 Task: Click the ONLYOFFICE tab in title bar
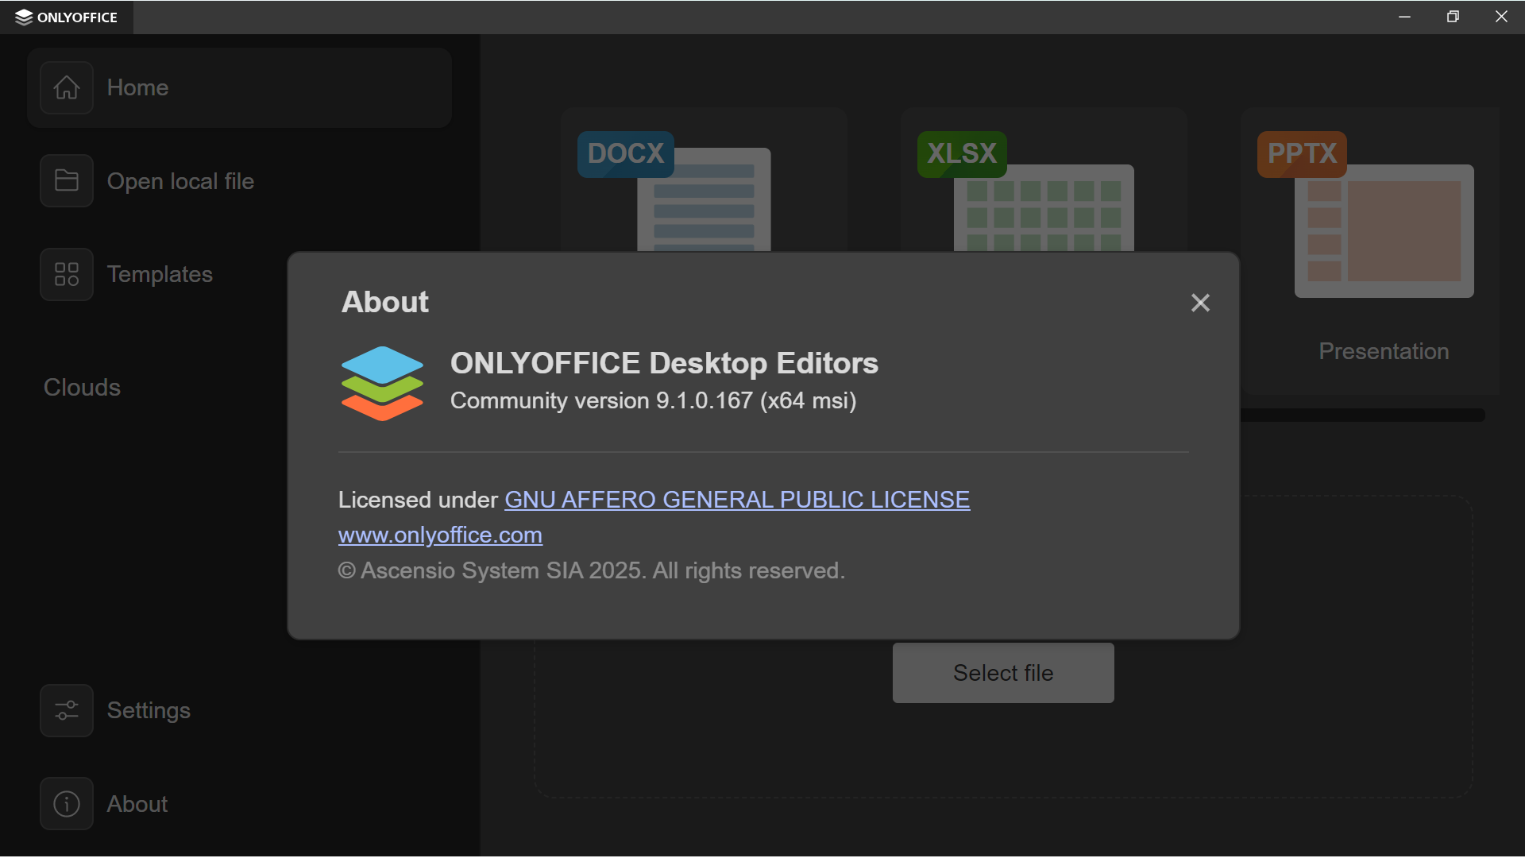point(67,17)
